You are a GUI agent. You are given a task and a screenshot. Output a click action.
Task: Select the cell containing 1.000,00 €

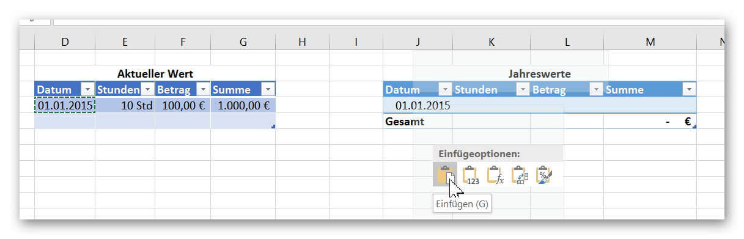pos(243,105)
